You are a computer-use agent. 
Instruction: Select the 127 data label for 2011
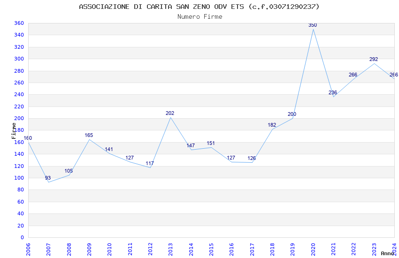coord(130,158)
